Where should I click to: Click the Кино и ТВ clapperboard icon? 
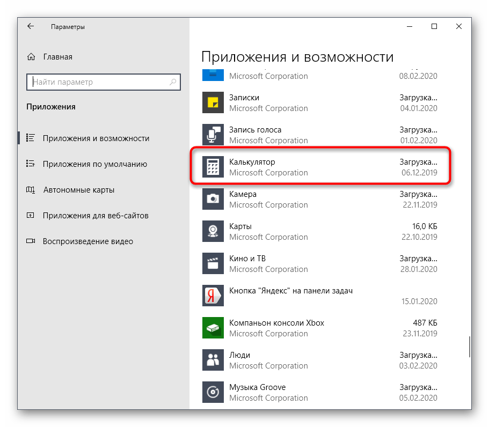(x=213, y=263)
